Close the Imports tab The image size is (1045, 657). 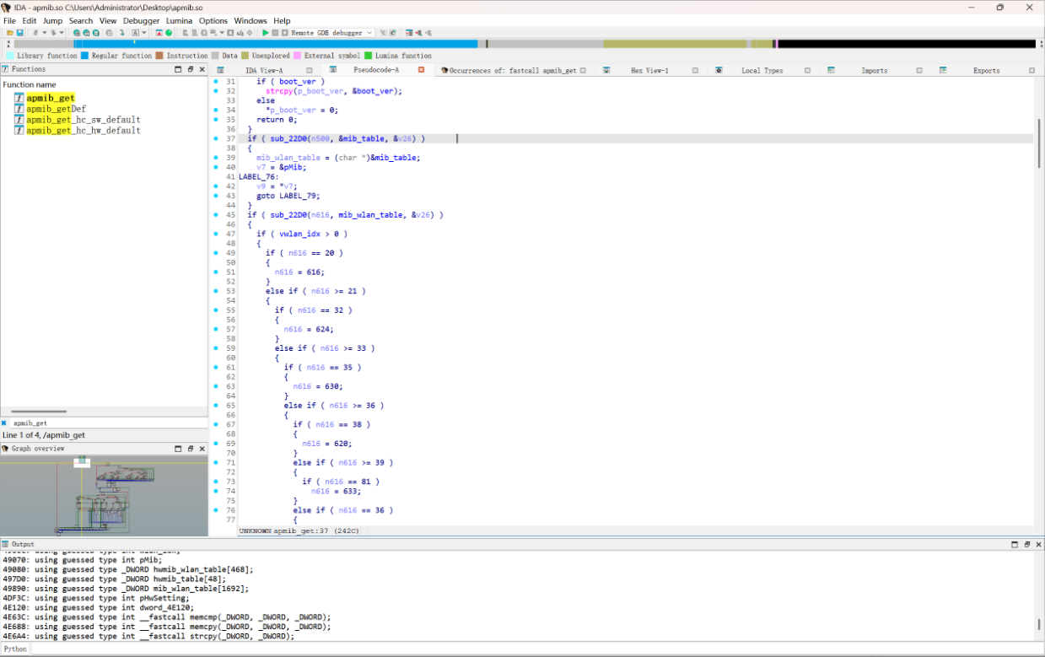tap(920, 71)
